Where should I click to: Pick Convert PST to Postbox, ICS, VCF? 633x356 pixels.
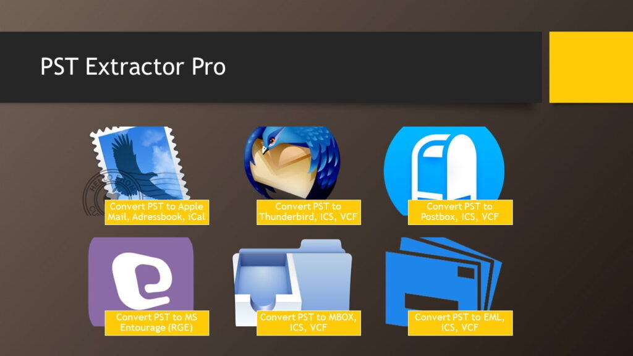460,212
